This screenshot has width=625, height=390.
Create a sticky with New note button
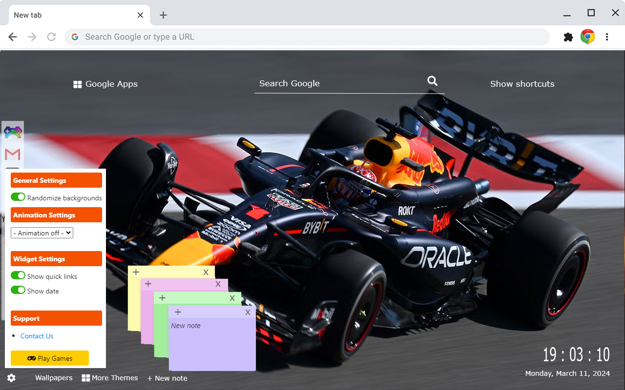pyautogui.click(x=167, y=378)
